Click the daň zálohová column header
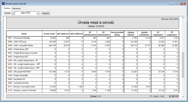188x102 pixels. [63, 34]
